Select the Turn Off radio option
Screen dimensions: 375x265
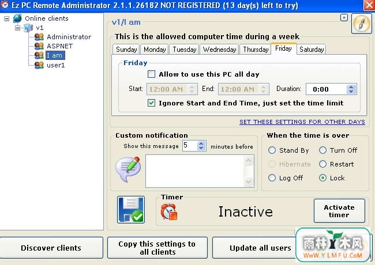322,150
